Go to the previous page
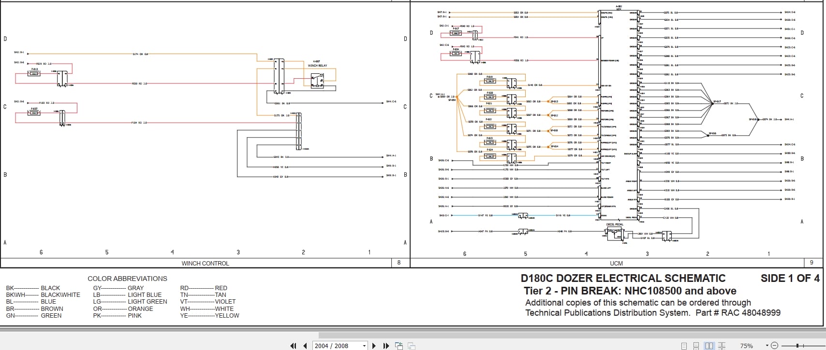The height and width of the screenshot is (350, 826). click(305, 346)
